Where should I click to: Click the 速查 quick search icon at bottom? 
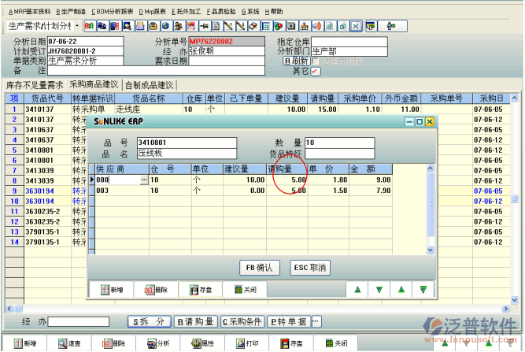point(70,344)
